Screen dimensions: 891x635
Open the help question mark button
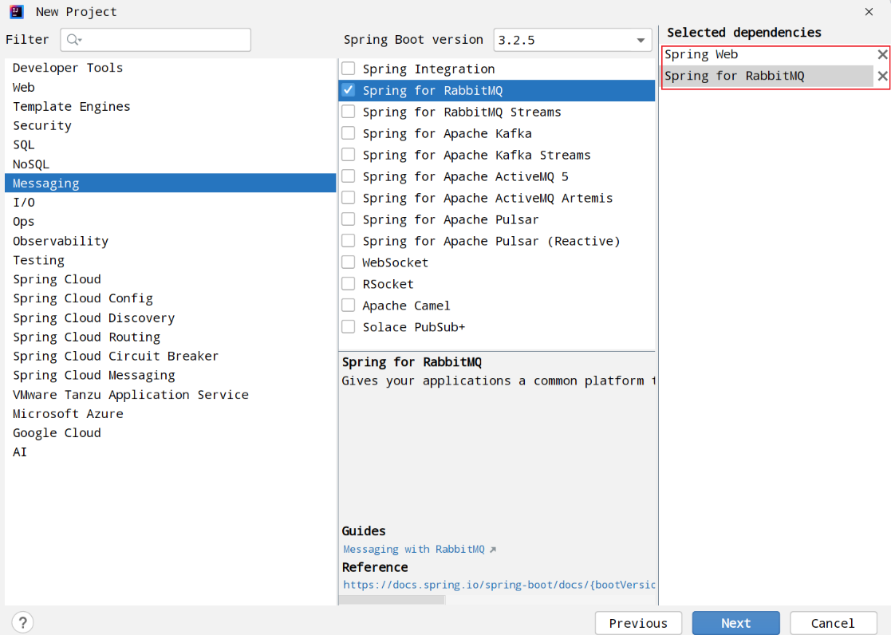point(22,622)
